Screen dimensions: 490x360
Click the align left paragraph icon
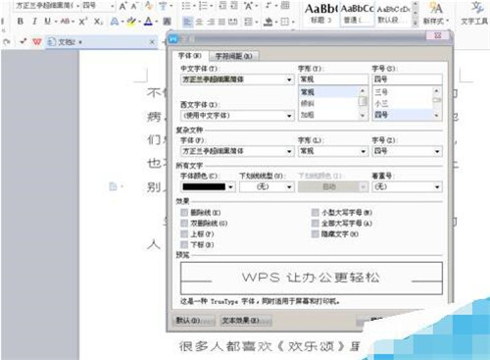coord(187,22)
